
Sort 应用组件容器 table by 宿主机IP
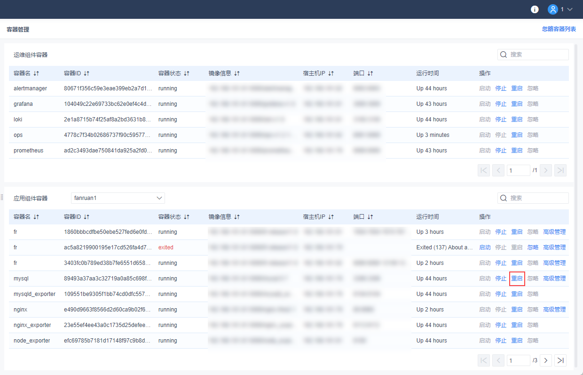click(x=331, y=217)
